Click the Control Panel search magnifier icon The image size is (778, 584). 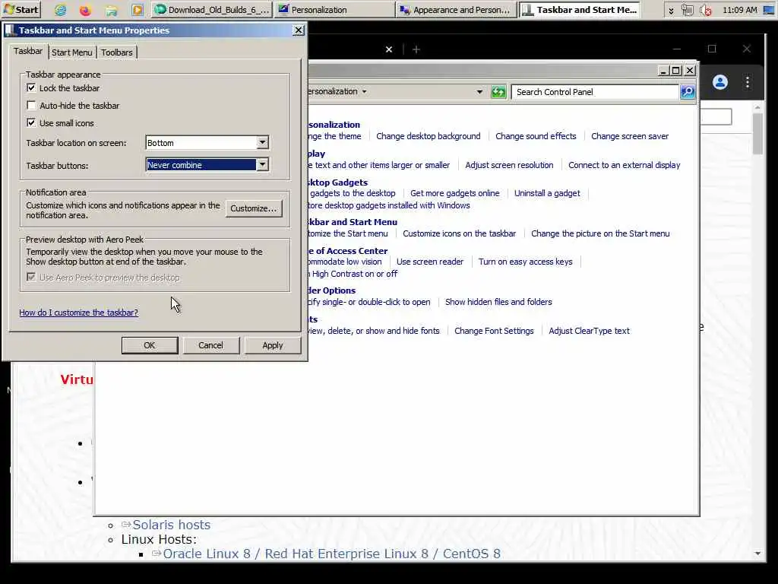[x=688, y=92]
